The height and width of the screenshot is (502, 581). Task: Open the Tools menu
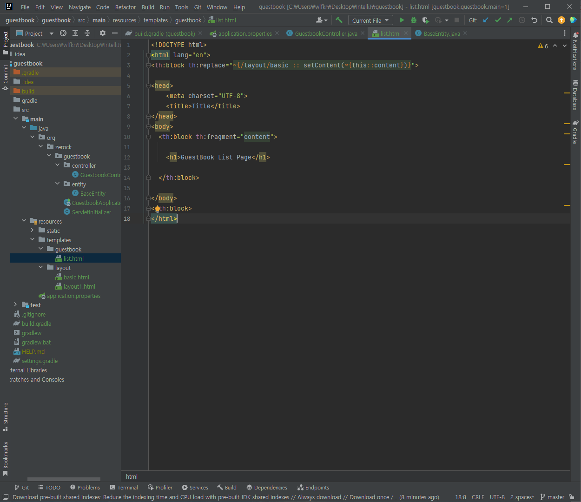(182, 7)
